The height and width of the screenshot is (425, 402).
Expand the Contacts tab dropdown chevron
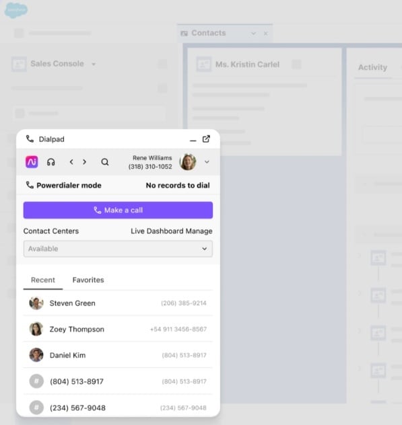254,34
